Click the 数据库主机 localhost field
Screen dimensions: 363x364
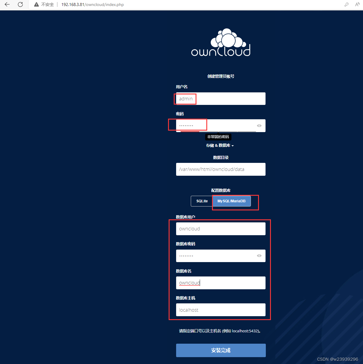tap(220, 310)
